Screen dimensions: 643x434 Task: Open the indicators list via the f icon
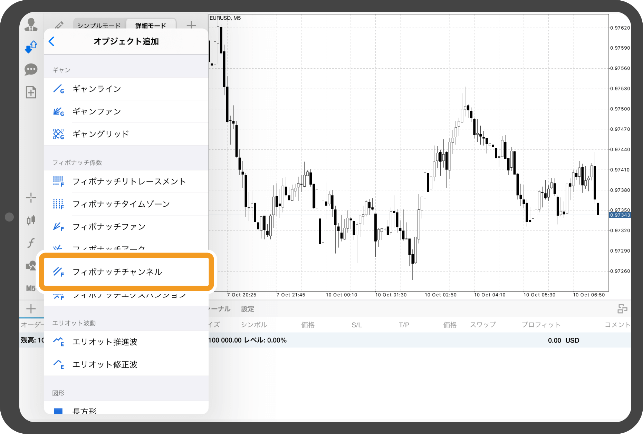click(31, 243)
